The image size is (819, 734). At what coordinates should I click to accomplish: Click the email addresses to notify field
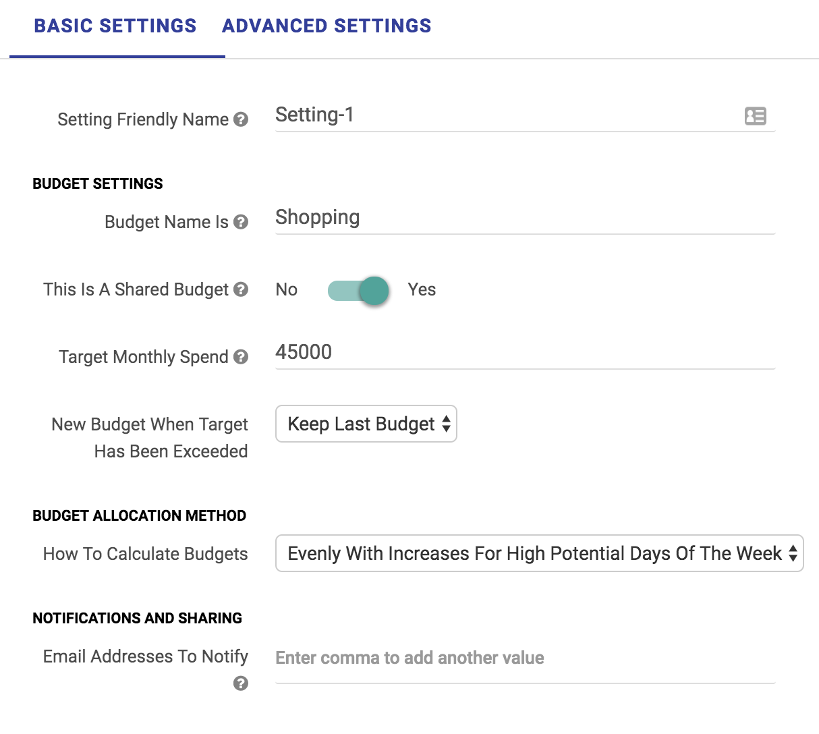[x=526, y=658]
